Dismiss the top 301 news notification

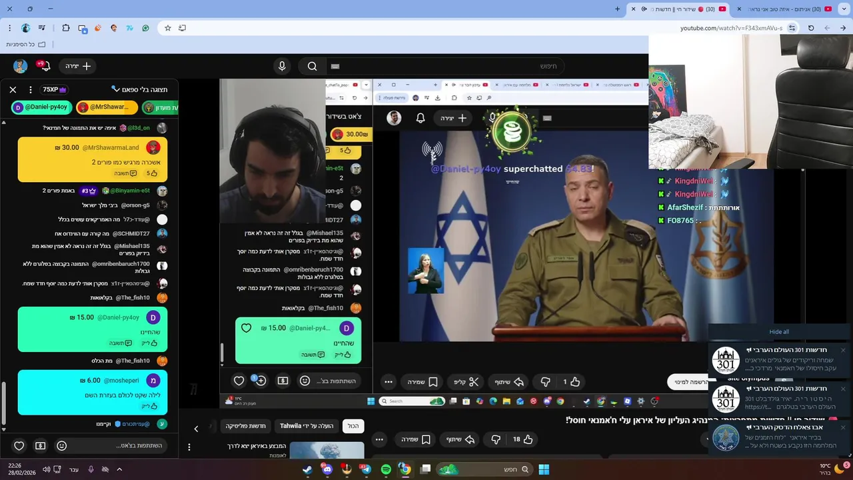(x=842, y=351)
